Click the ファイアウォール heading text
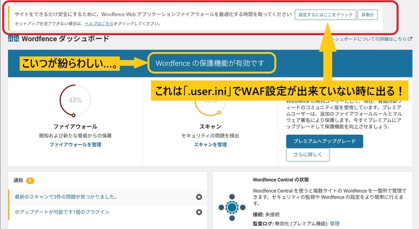 (x=75, y=126)
